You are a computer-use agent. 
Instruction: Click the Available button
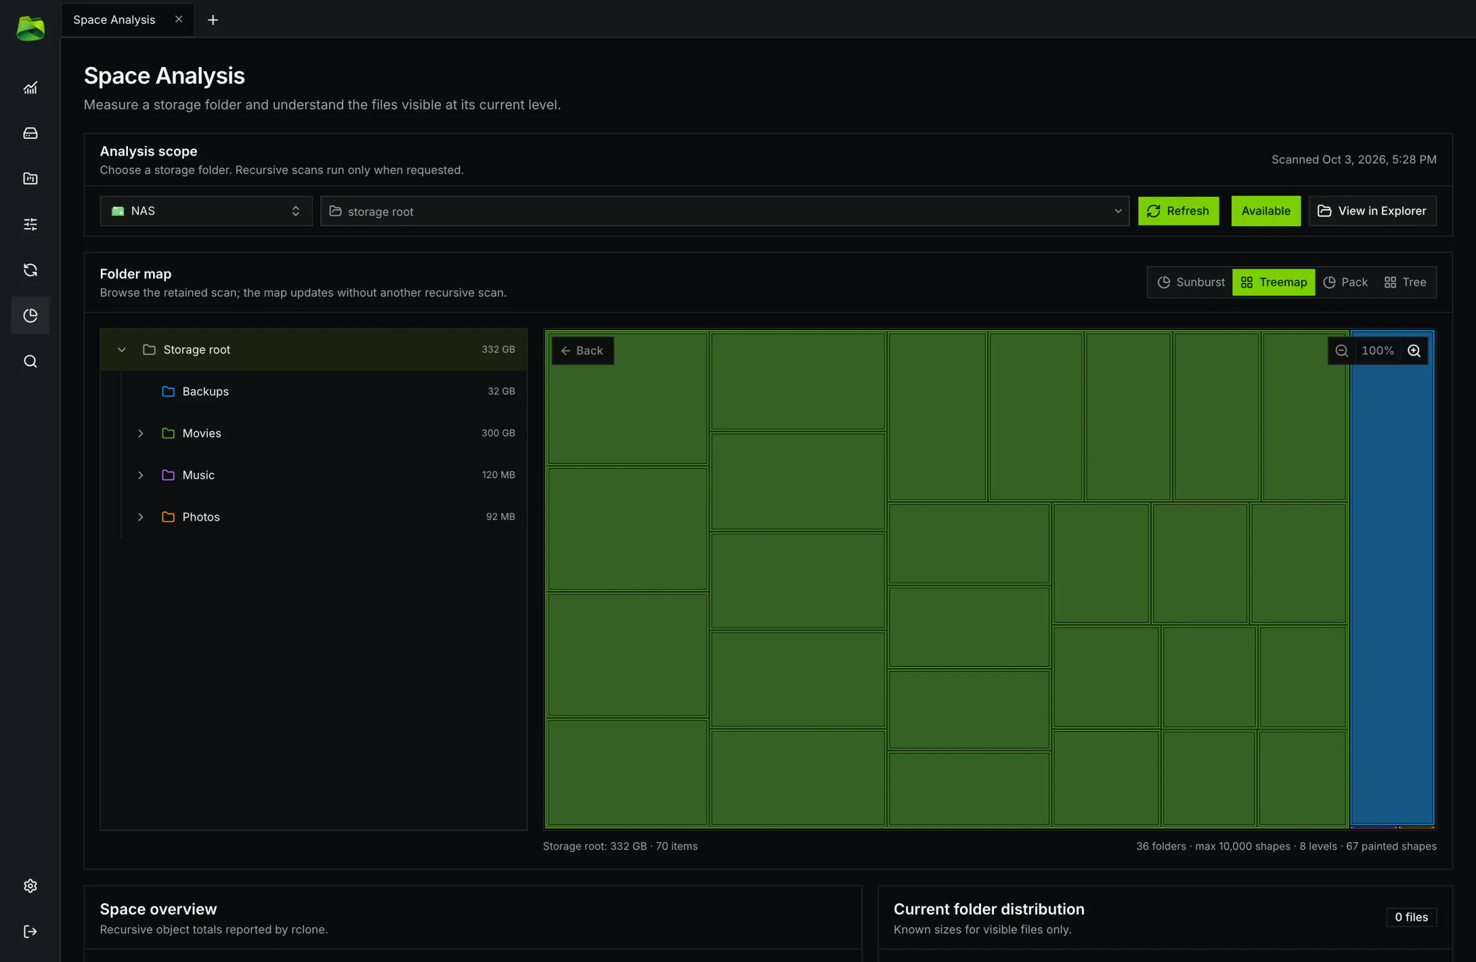[x=1265, y=211]
